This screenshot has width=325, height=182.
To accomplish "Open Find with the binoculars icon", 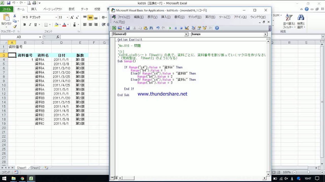I will pyautogui.click(x=151, y=28).
